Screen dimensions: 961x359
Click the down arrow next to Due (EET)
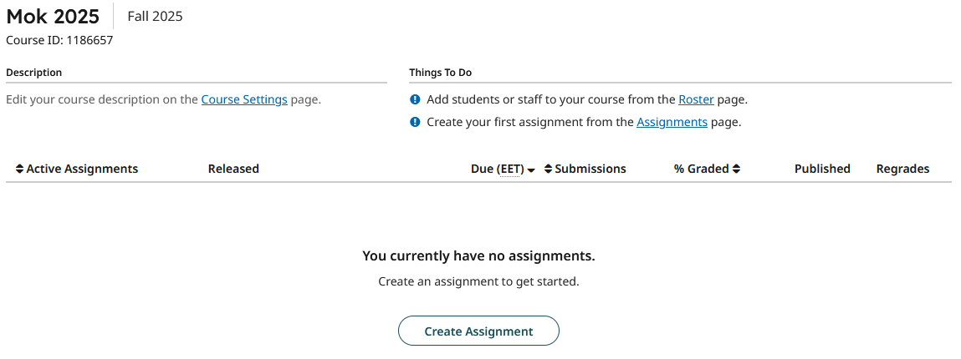pos(531,170)
